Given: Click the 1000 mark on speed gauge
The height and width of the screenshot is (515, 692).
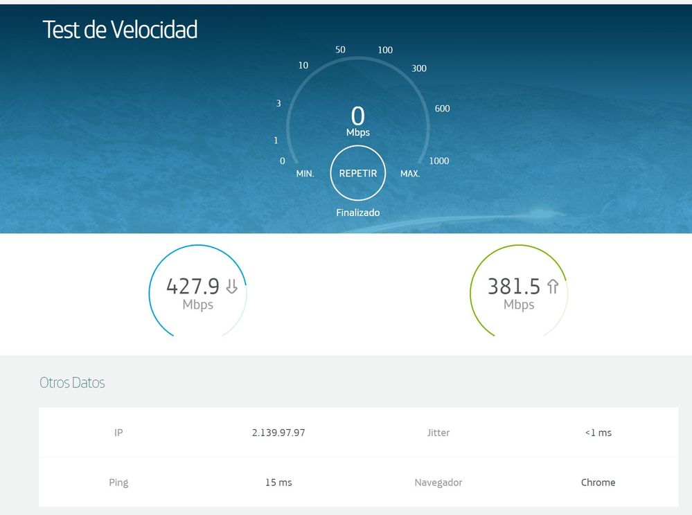Looking at the screenshot, I should coord(438,161).
